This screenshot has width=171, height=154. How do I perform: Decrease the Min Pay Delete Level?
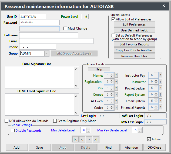point(140,131)
